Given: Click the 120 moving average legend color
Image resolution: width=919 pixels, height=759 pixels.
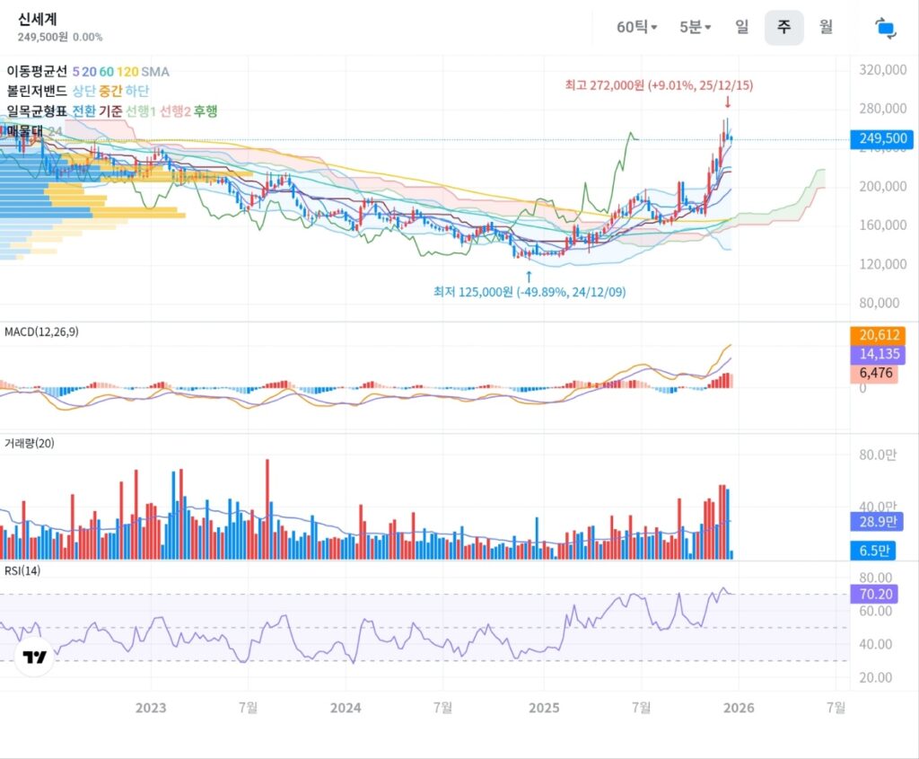Looking at the screenshot, I should coord(127,71).
